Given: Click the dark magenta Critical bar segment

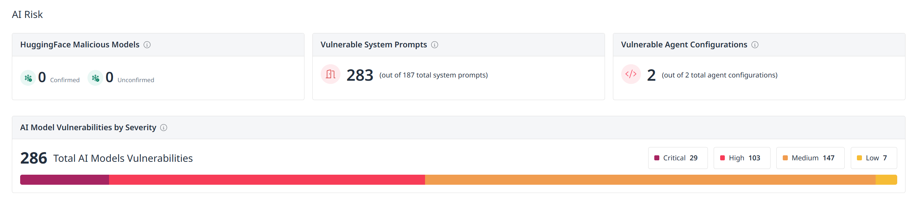Looking at the screenshot, I should tap(65, 180).
